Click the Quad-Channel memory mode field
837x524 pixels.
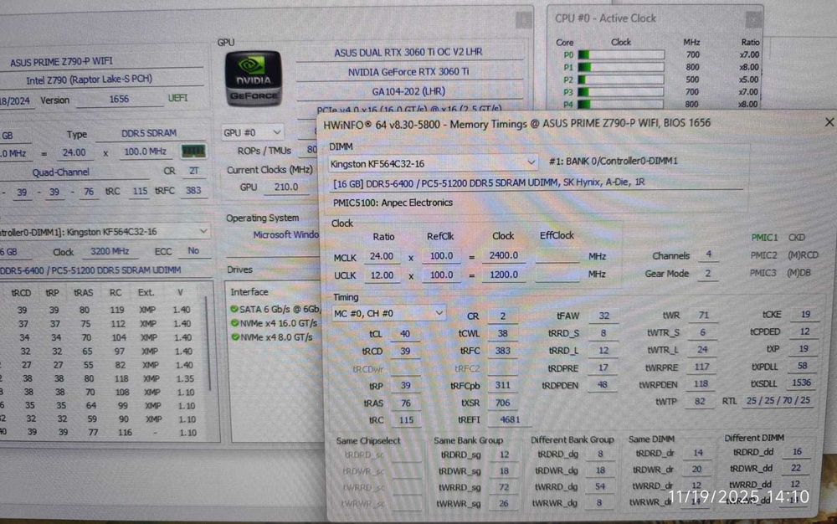pyautogui.click(x=74, y=172)
